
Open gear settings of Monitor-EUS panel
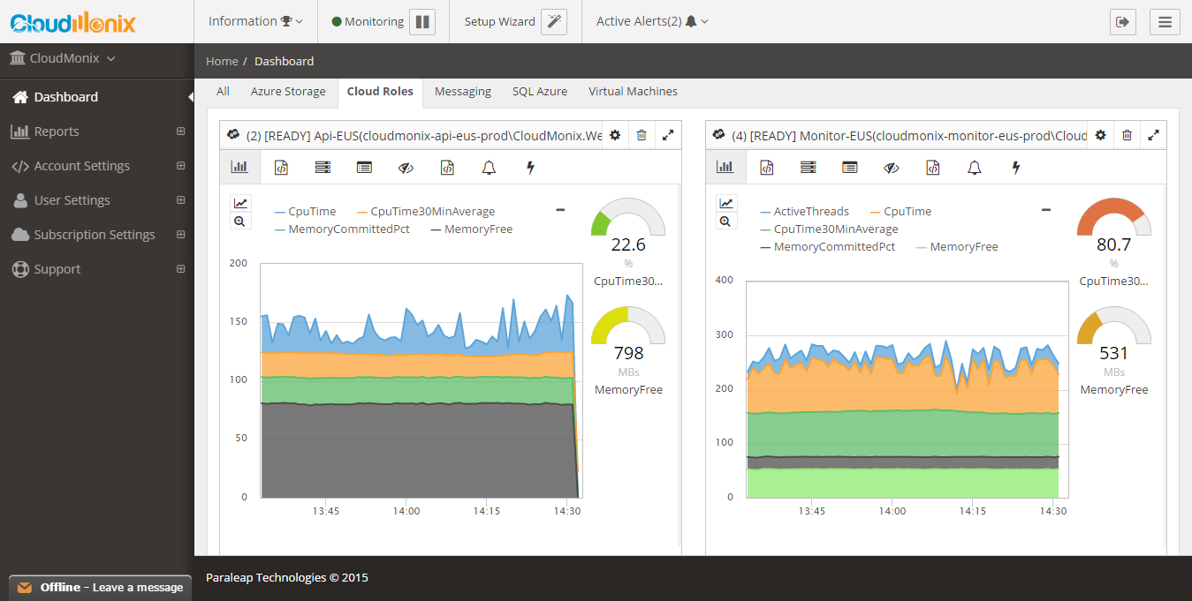[1100, 135]
